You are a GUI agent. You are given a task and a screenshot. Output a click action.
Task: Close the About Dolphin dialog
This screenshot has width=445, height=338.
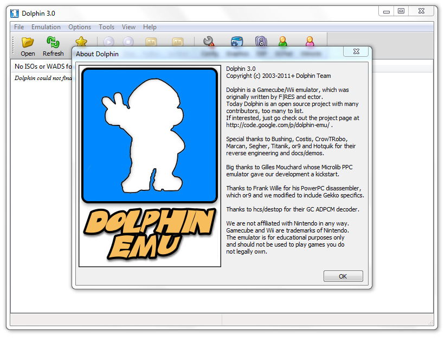coord(357,51)
